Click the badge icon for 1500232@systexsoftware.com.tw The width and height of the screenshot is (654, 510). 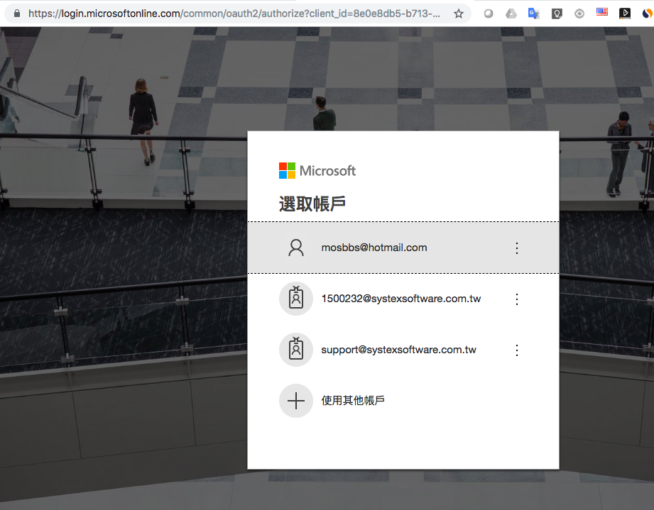(x=296, y=299)
